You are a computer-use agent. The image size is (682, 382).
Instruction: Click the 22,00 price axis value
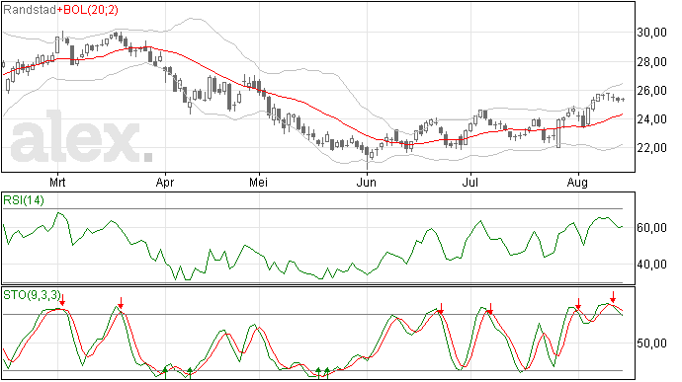coord(652,148)
